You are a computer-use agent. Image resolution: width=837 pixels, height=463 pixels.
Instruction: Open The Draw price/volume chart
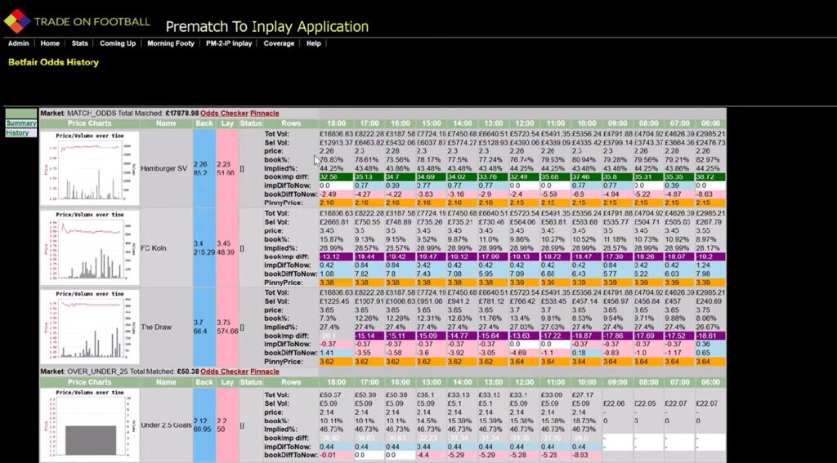(x=90, y=327)
